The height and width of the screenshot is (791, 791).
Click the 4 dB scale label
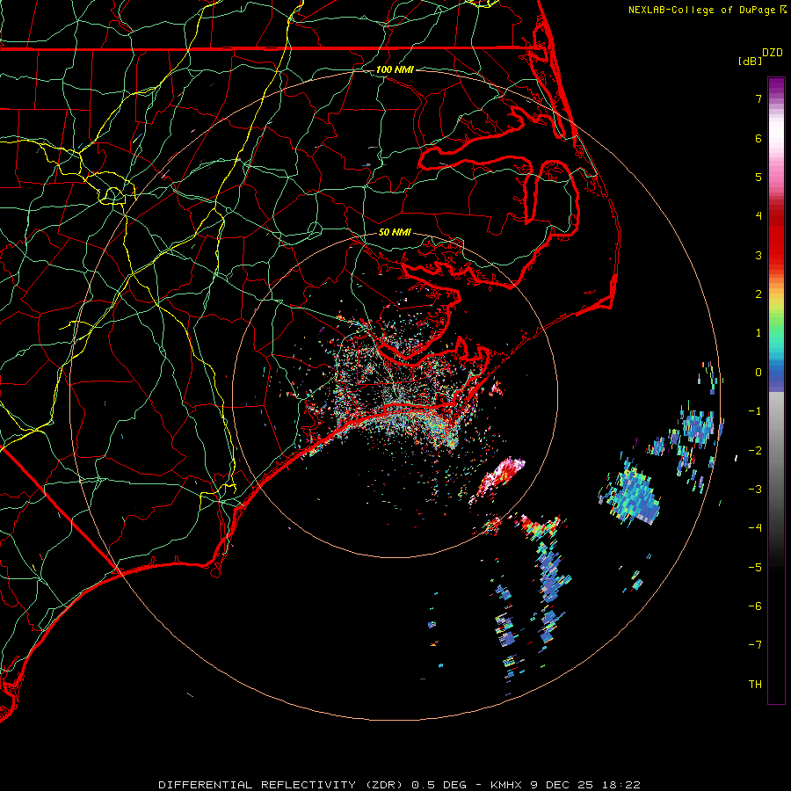[758, 216]
